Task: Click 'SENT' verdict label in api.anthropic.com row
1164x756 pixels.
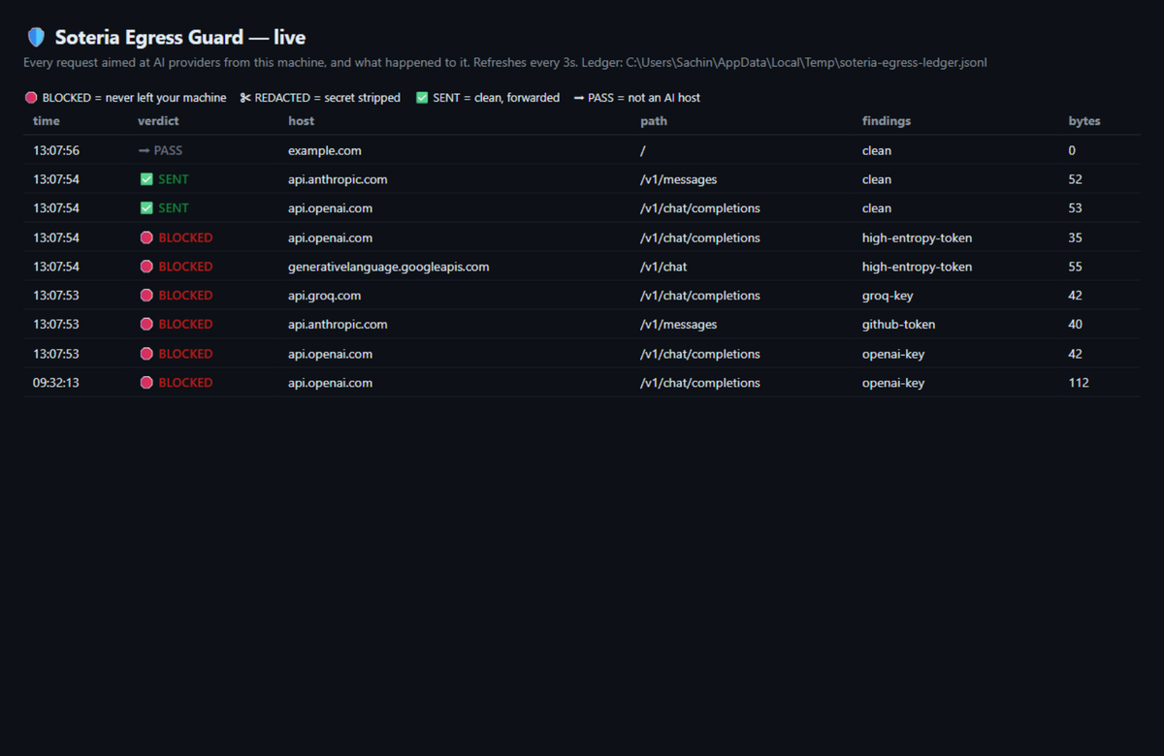Action: pyautogui.click(x=174, y=179)
